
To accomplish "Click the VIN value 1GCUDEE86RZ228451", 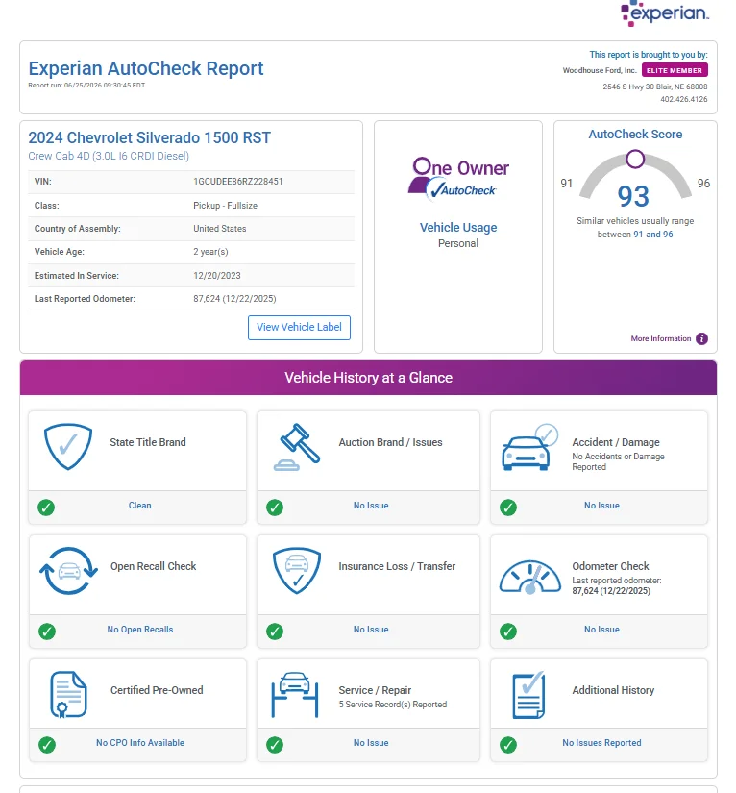I will [238, 182].
